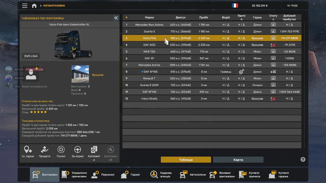Screen dimensions: 326x183
Task: Select the Scania R 2009 row
Action: coord(212,85)
